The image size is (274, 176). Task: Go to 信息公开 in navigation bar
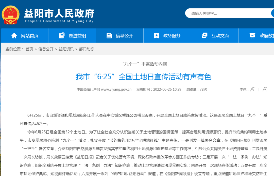click(125, 36)
